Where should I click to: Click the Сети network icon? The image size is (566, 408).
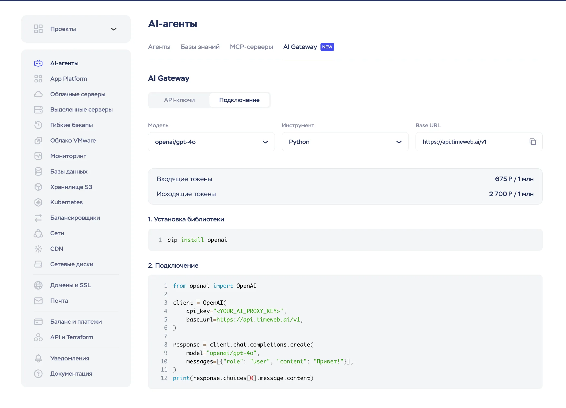tap(38, 233)
